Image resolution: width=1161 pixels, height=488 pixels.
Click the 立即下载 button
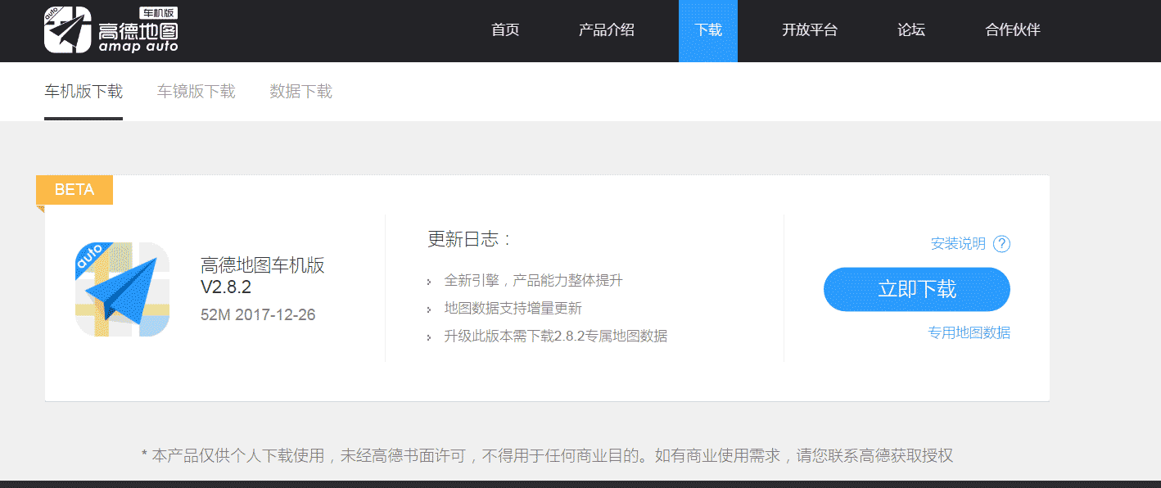pos(917,289)
